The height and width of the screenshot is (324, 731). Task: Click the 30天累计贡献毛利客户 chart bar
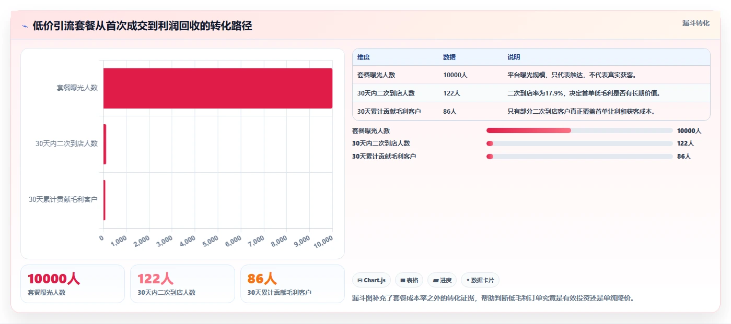click(x=105, y=200)
